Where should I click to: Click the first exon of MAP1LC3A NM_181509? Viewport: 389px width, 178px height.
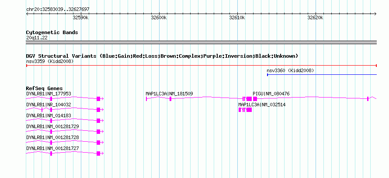coord(146,99)
